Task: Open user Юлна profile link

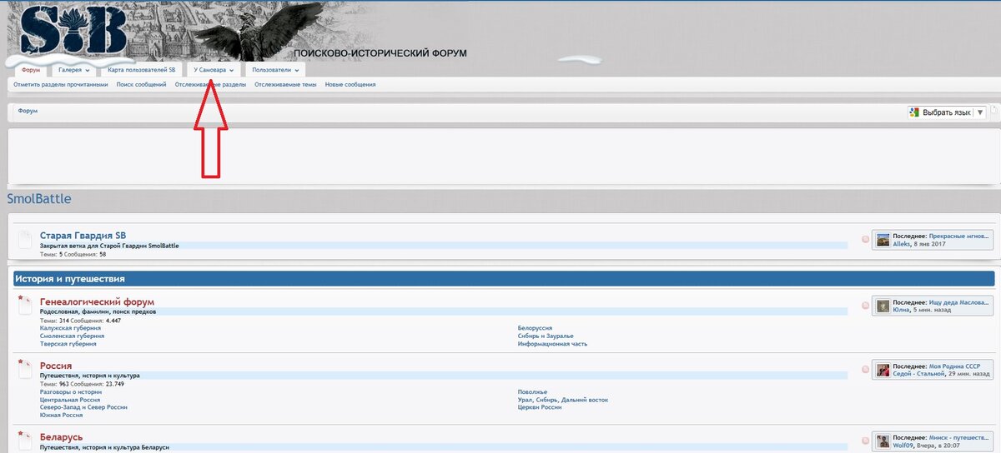Action: pos(901,310)
